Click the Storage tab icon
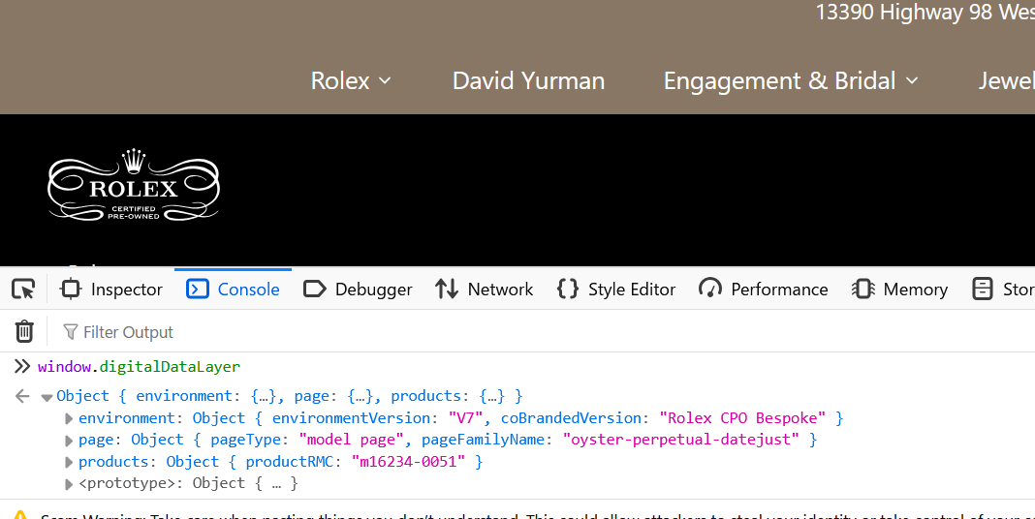 [x=983, y=289]
